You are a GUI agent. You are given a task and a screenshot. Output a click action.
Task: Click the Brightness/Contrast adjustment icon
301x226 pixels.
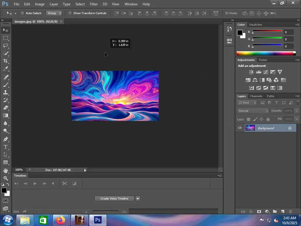(251, 72)
